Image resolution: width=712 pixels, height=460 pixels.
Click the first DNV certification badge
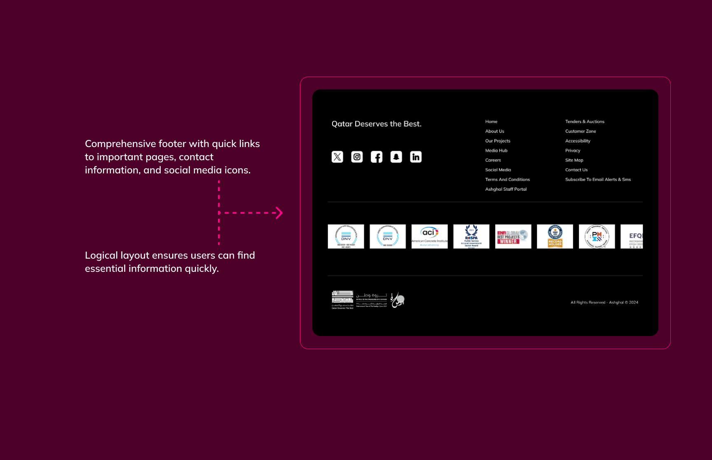[x=346, y=236]
